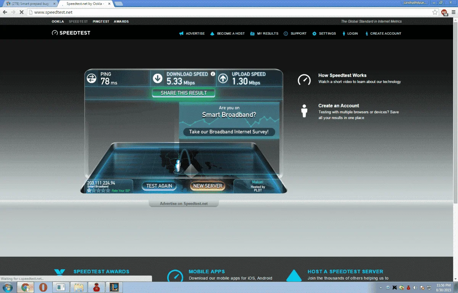Click the browser stop loading button

(x=21, y=12)
